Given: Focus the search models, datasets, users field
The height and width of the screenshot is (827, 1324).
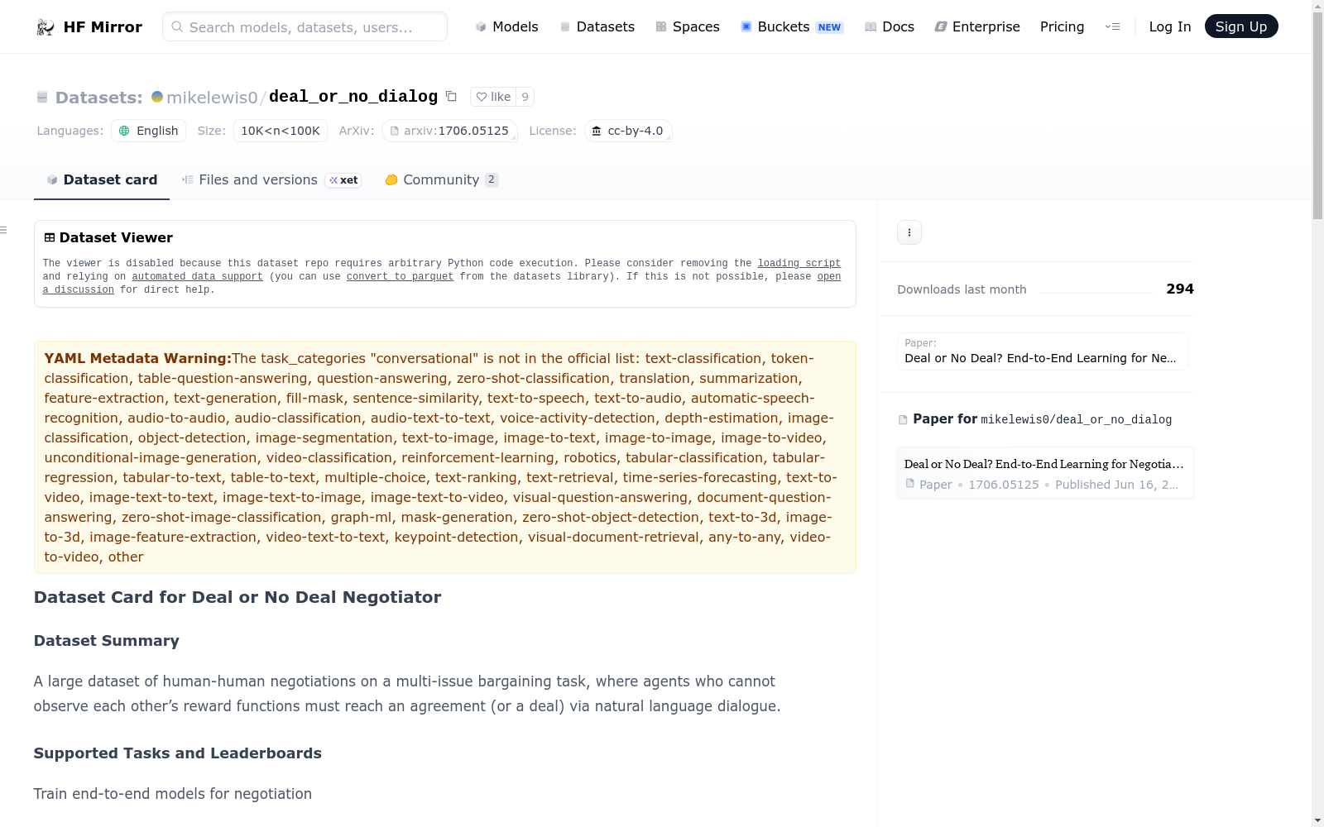Looking at the screenshot, I should 305,26.
